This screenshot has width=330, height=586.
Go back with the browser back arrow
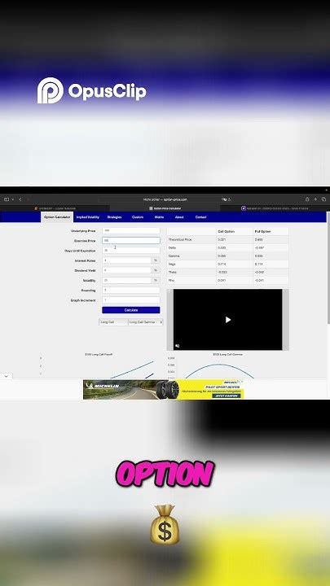coord(20,199)
